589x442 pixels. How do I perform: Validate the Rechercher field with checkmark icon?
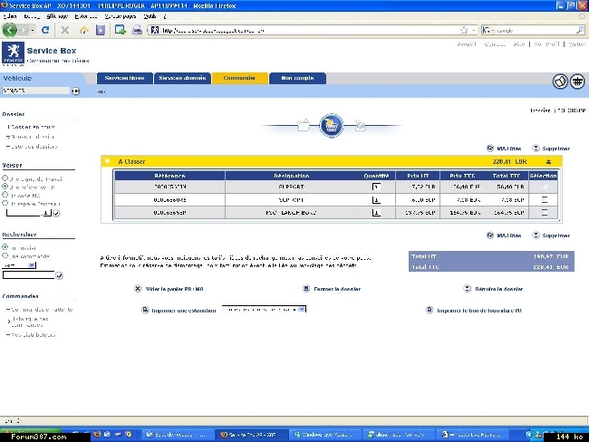(59, 275)
